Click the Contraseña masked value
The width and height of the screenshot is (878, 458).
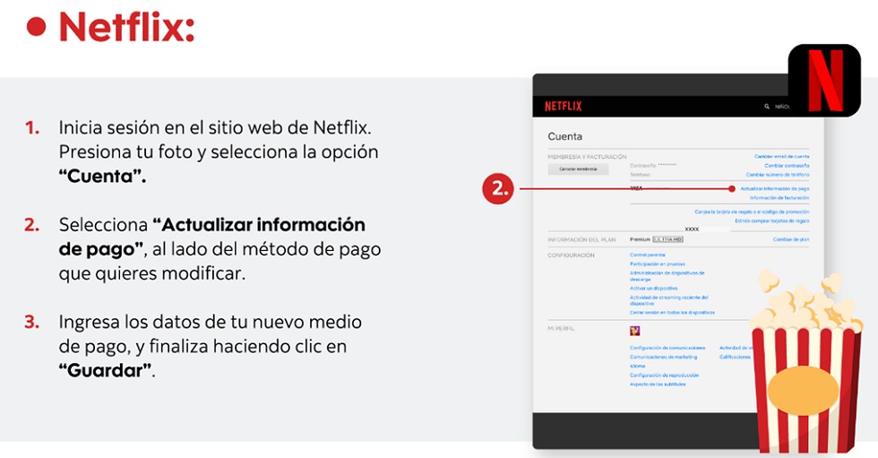[667, 166]
